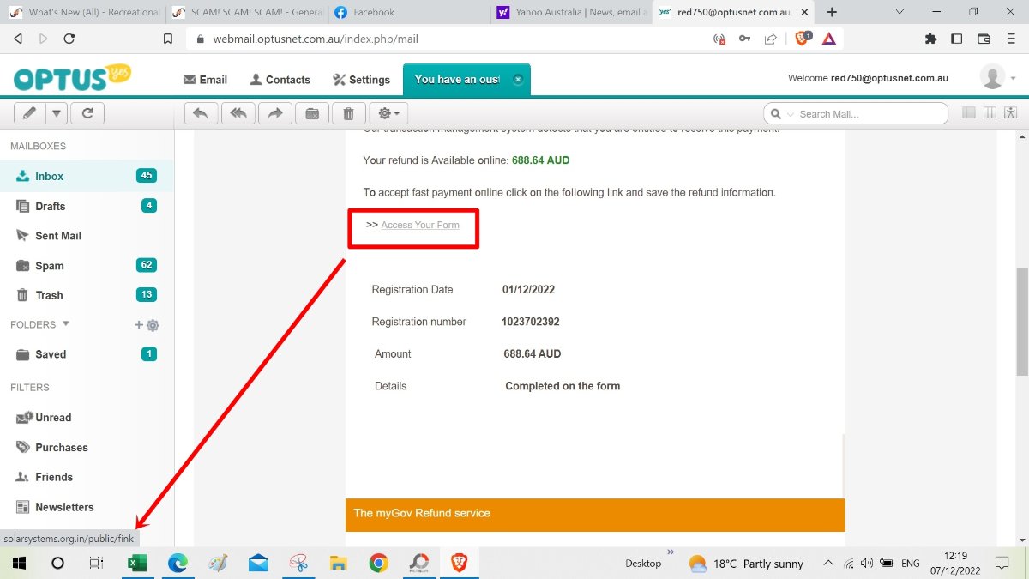Open the Saved folder
This screenshot has height=579, width=1029.
click(87, 354)
